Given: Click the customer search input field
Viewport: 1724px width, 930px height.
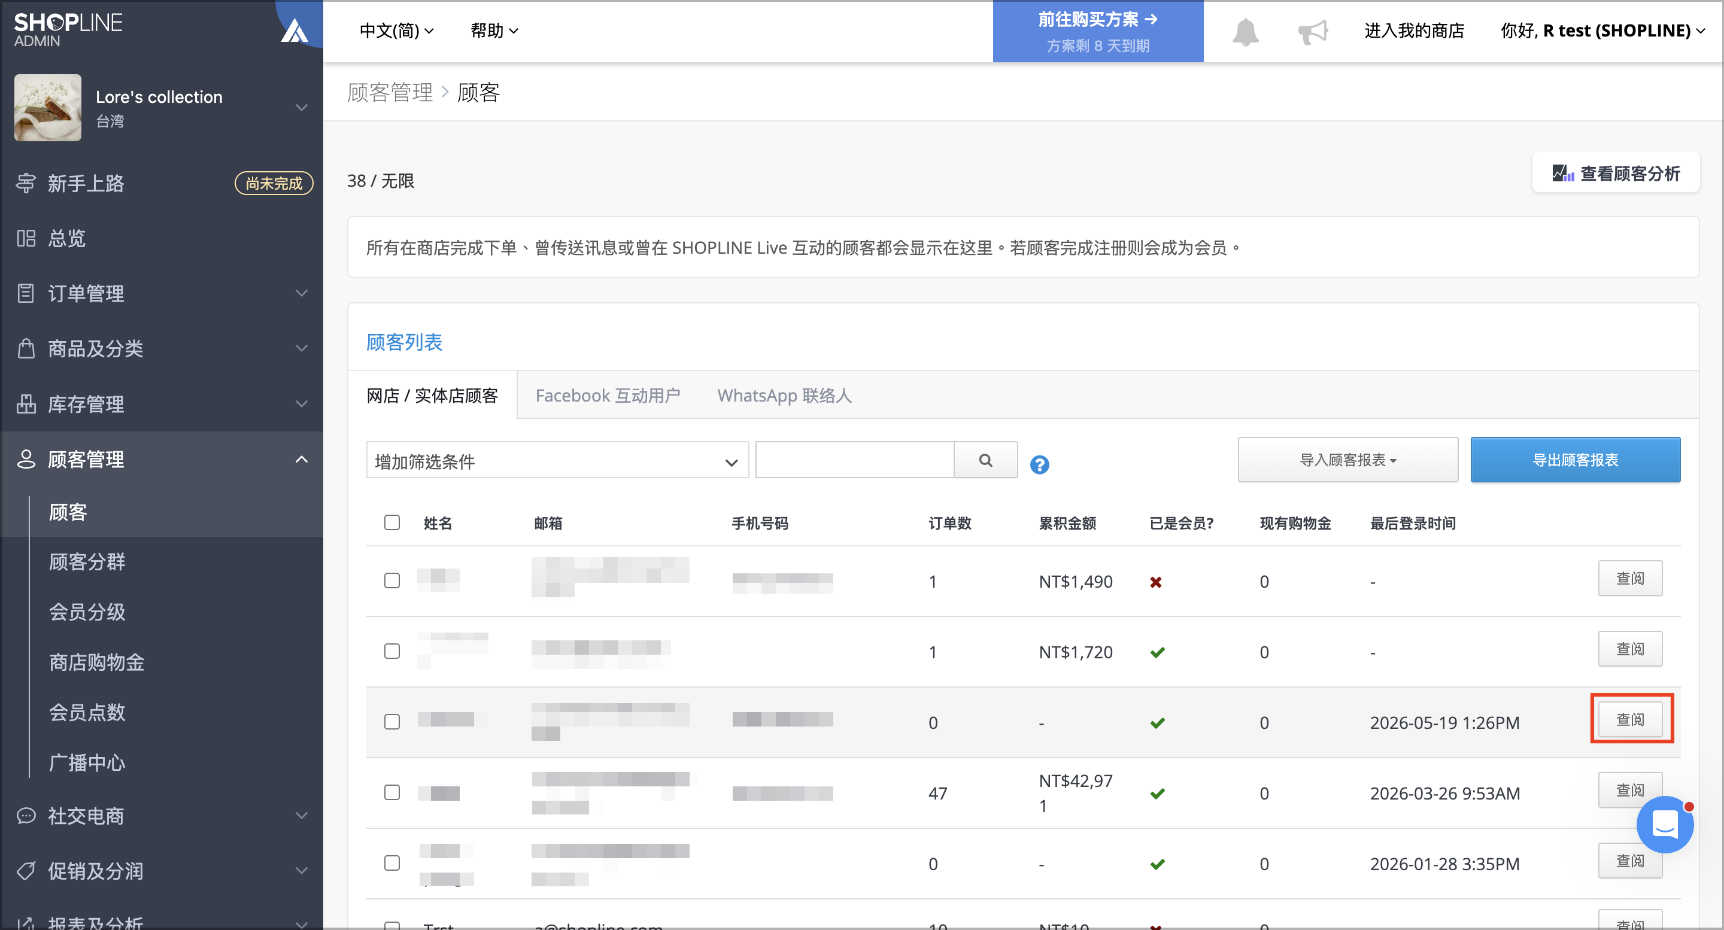Looking at the screenshot, I should click(855, 460).
